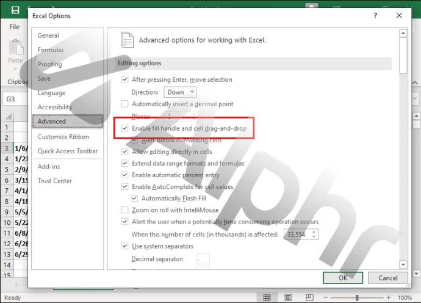Toggle Enable AutoComplete for cell values
The height and width of the screenshot is (303, 421).
coord(124,186)
